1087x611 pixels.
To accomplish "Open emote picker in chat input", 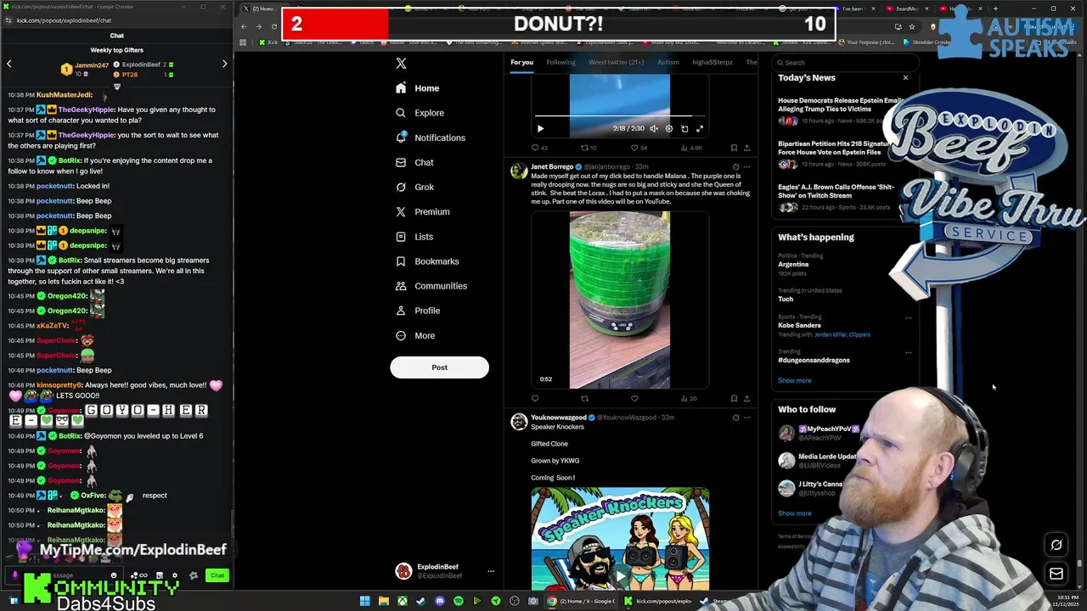I will [x=114, y=575].
